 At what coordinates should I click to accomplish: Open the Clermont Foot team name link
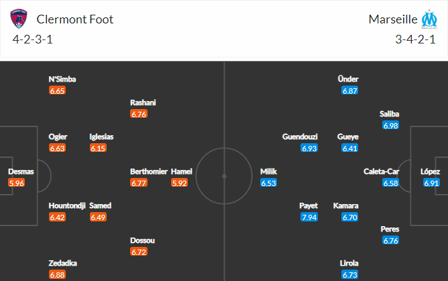tap(75, 19)
